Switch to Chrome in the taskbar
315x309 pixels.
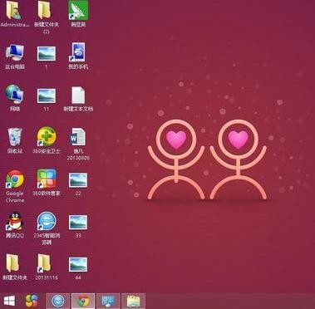[83, 301]
